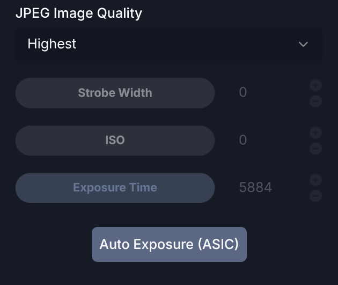
Task: Select the Highest quality combo box
Action: coord(169,44)
